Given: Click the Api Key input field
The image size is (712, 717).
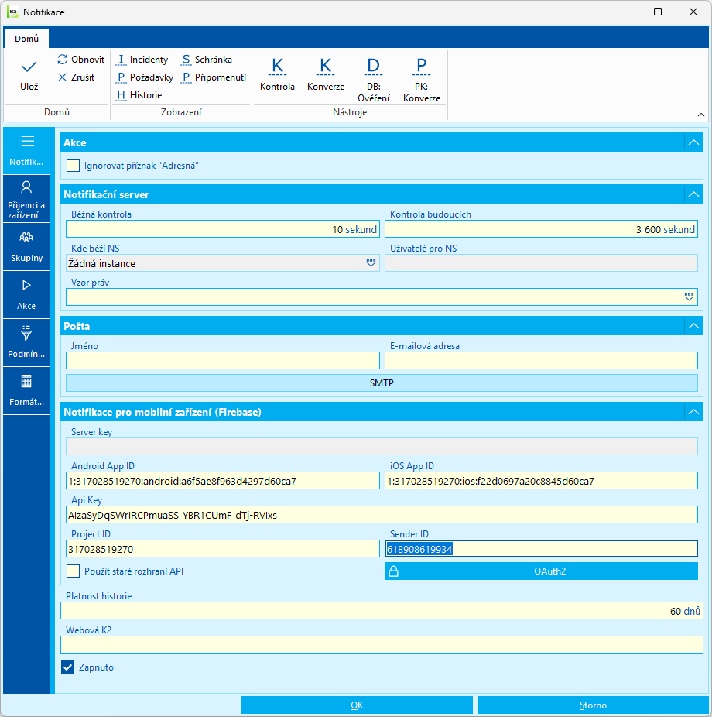Looking at the screenshot, I should 382,515.
